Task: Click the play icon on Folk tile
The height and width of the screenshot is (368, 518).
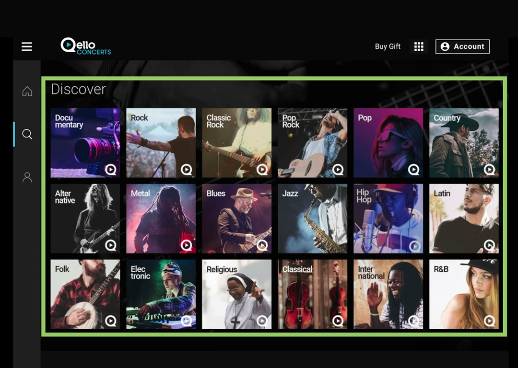Action: coord(111,321)
